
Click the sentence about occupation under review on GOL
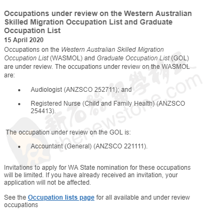[x=68, y=132]
